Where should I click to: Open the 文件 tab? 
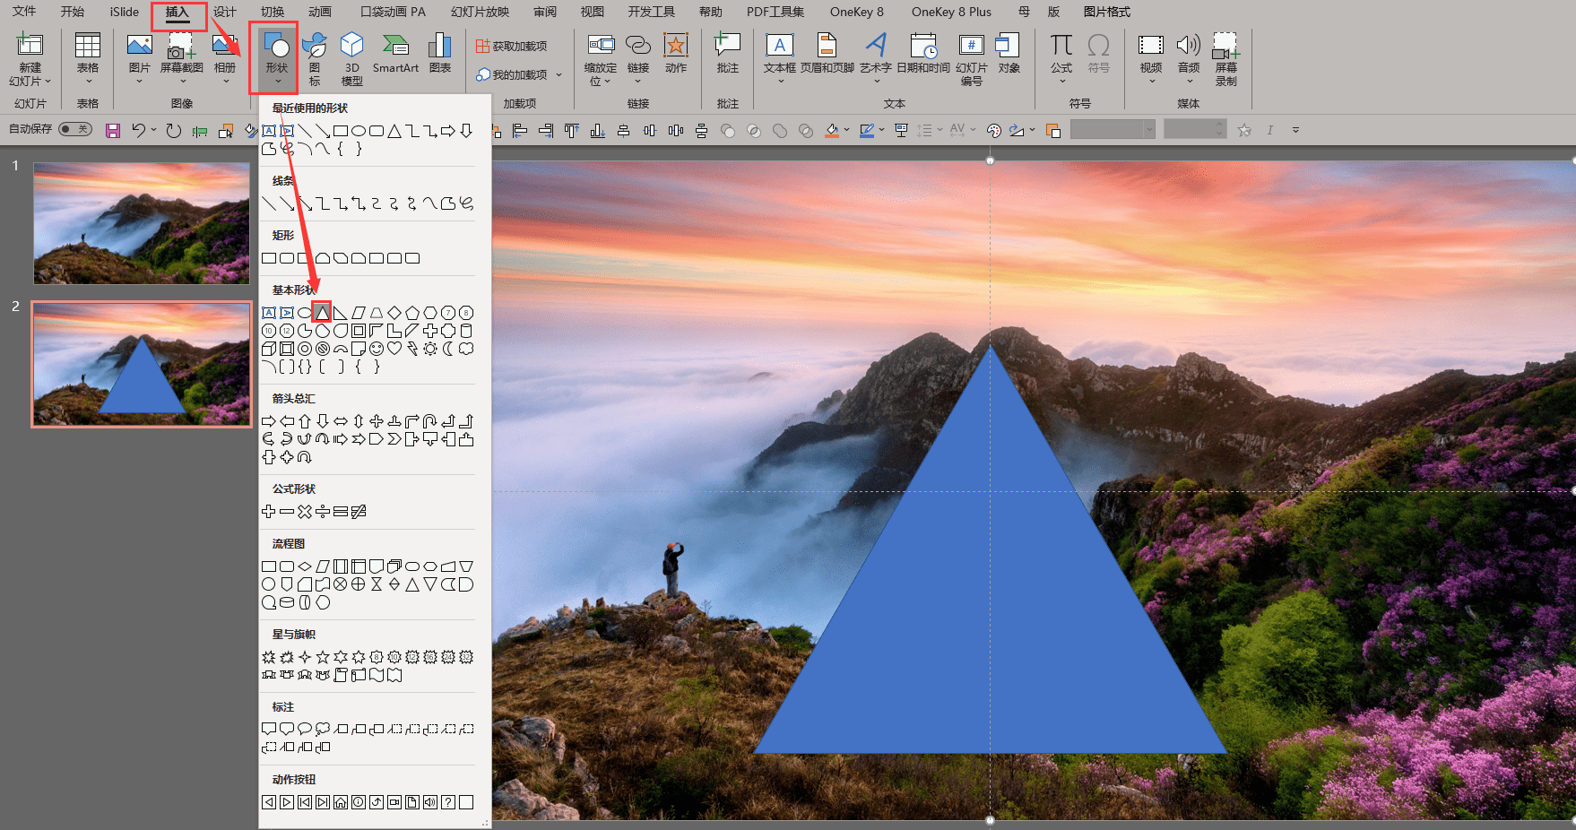(24, 12)
